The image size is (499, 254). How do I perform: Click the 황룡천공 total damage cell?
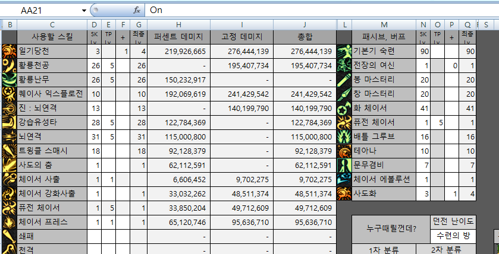pyautogui.click(x=304, y=66)
